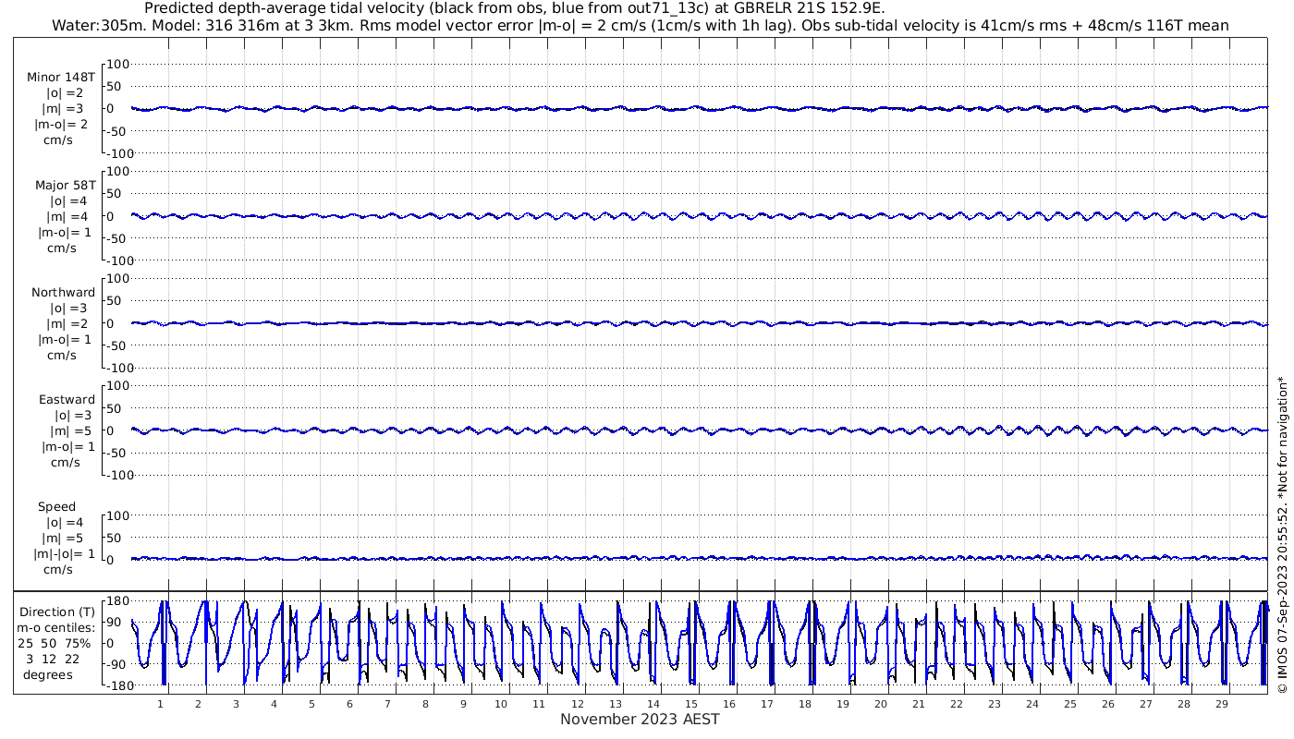1294x739 pixels.
Task: Click day '9' on the date axis
Action: click(463, 704)
